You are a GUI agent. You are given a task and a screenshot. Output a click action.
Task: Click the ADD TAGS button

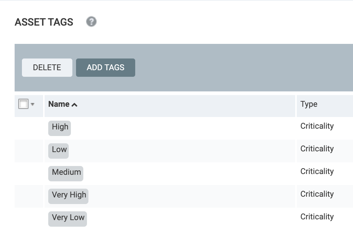[106, 68]
